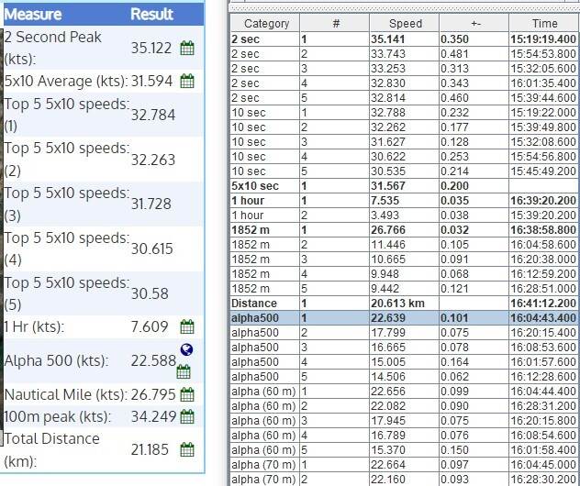The image size is (580, 486).
Task: Click the Result header in left table
Action: point(151,15)
